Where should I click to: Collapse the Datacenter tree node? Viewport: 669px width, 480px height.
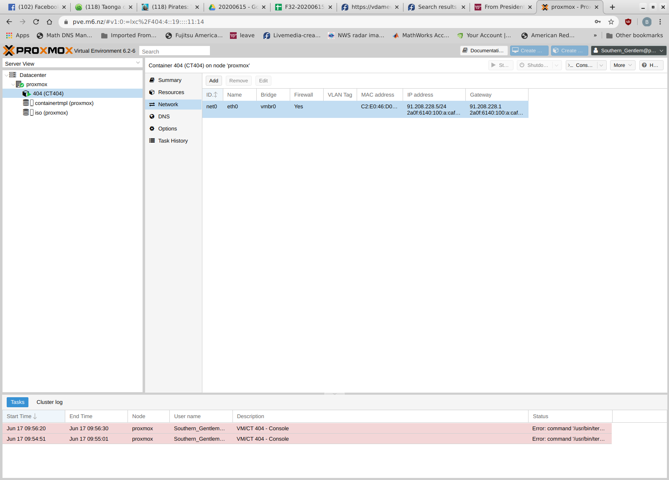pos(6,75)
